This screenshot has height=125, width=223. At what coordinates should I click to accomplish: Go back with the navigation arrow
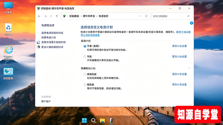pyautogui.click(x=39, y=16)
